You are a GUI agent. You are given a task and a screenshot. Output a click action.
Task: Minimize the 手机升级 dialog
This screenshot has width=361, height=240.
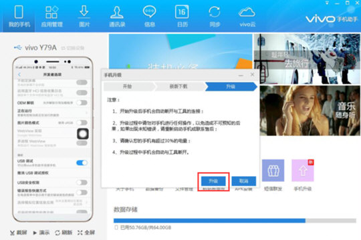(x=241, y=75)
